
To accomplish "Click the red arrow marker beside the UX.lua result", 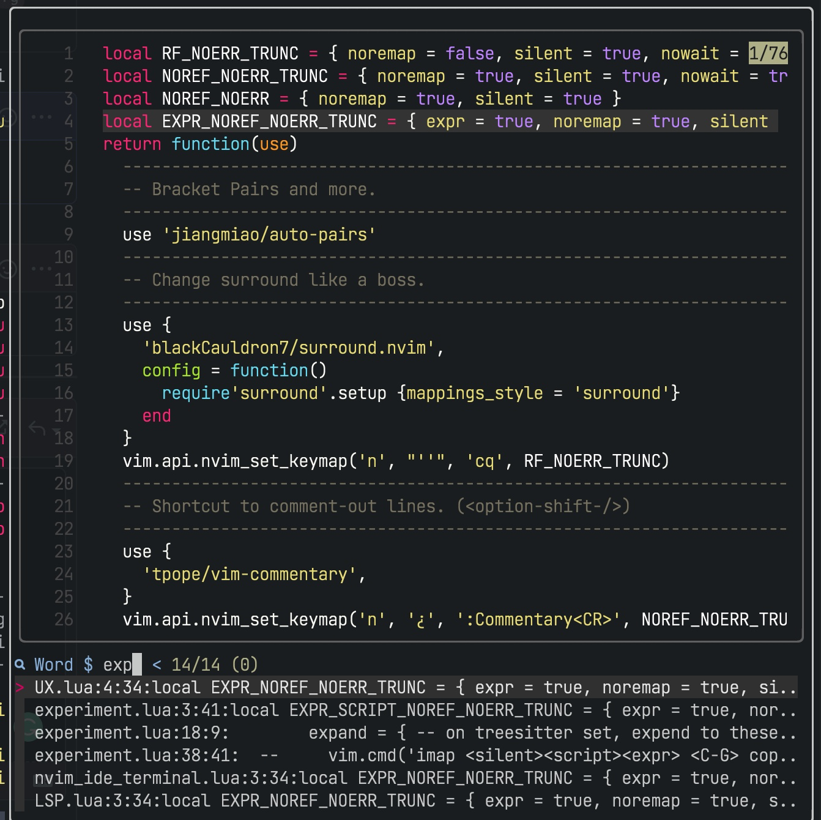I will tap(20, 687).
